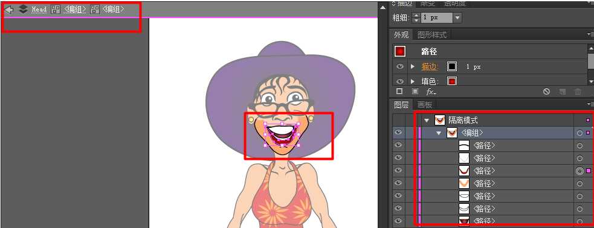This screenshot has height=228, width=594.
Task: Open the 描边 stroke link in appearance
Action: click(429, 67)
